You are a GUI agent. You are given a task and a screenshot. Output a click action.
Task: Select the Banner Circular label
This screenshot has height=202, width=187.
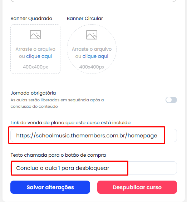pos(85,19)
